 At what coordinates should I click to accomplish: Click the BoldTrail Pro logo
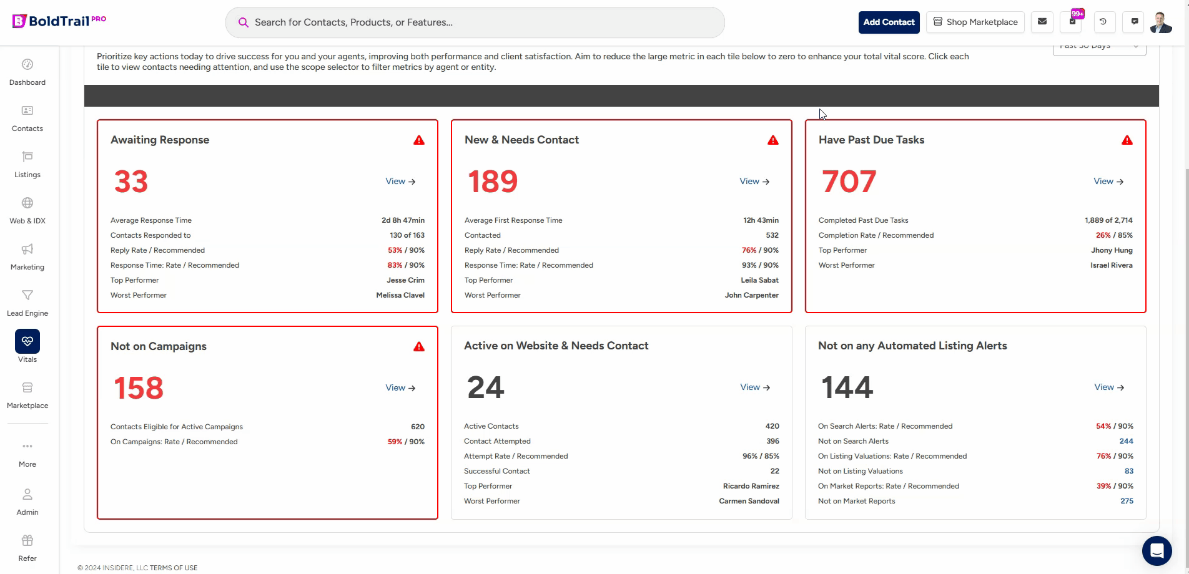(x=59, y=21)
